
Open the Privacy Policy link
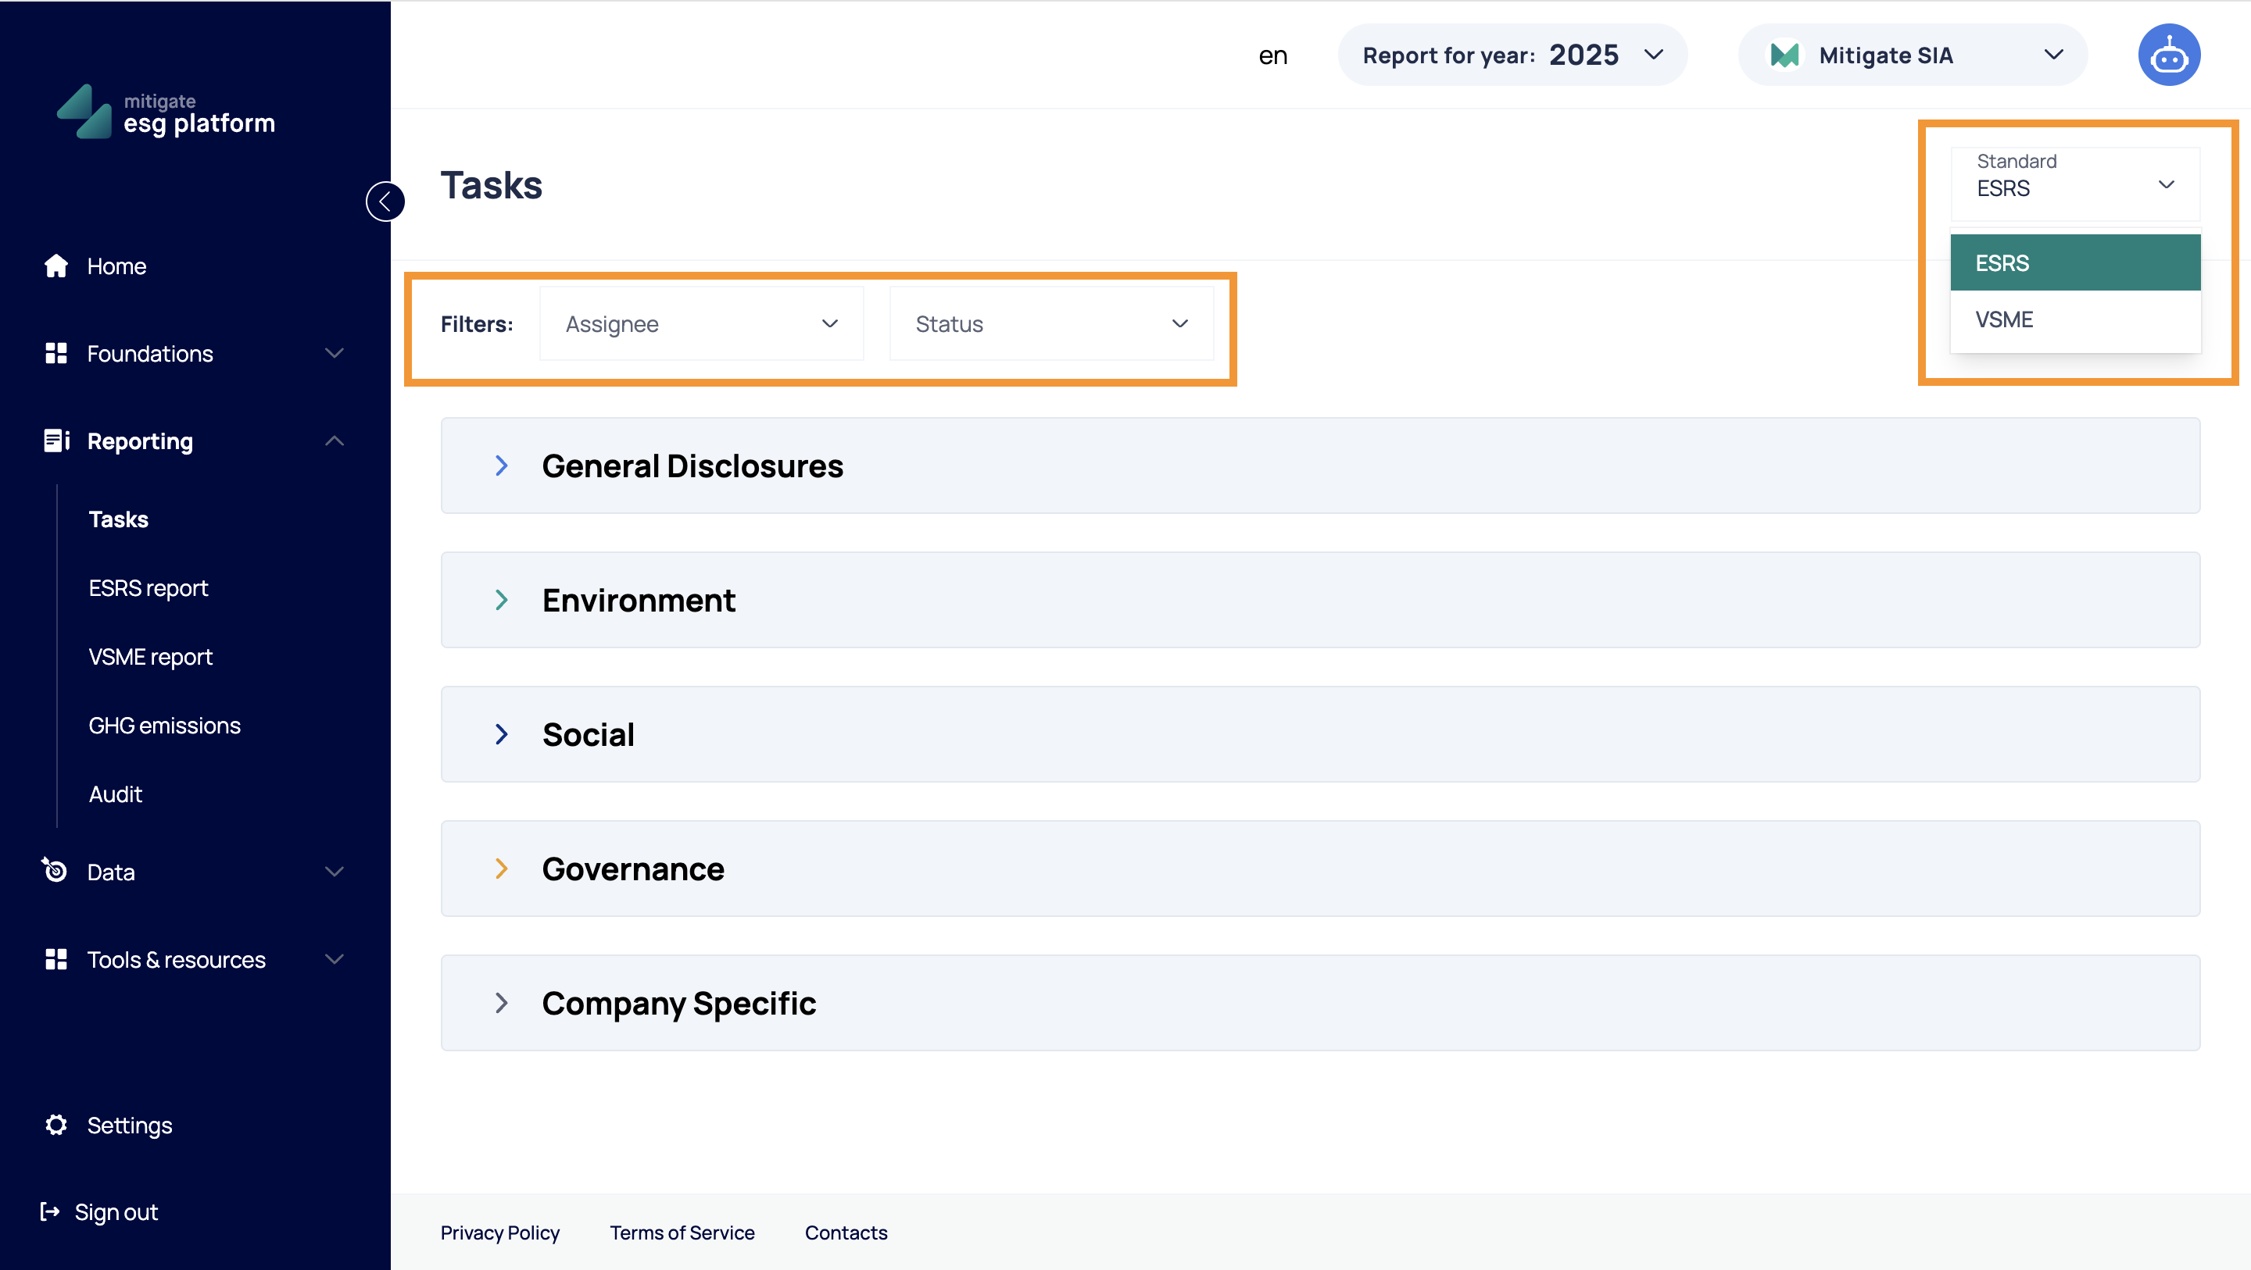coord(500,1233)
